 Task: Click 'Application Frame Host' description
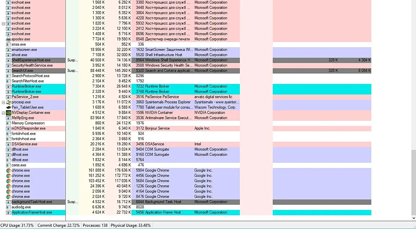click(163, 212)
